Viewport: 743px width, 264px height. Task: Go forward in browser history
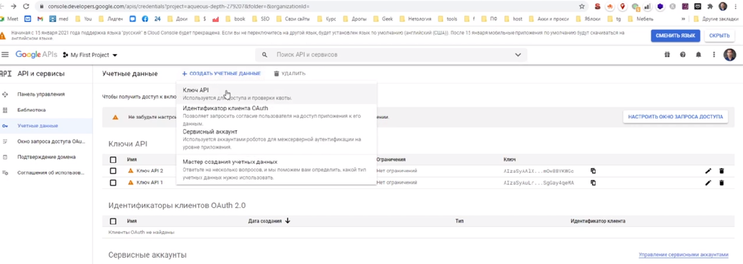pos(13,6)
